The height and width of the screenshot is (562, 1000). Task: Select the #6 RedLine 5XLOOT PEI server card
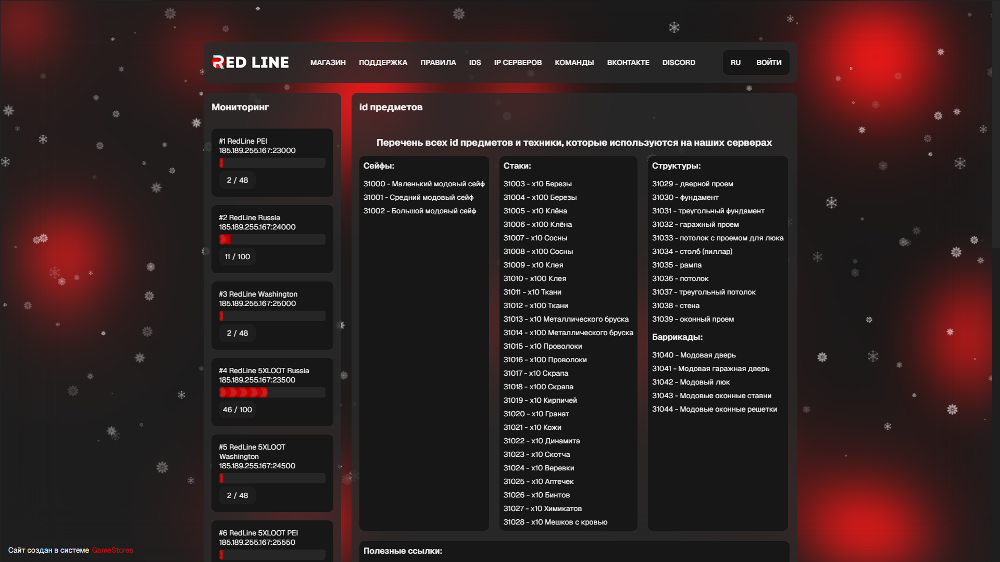tap(272, 541)
